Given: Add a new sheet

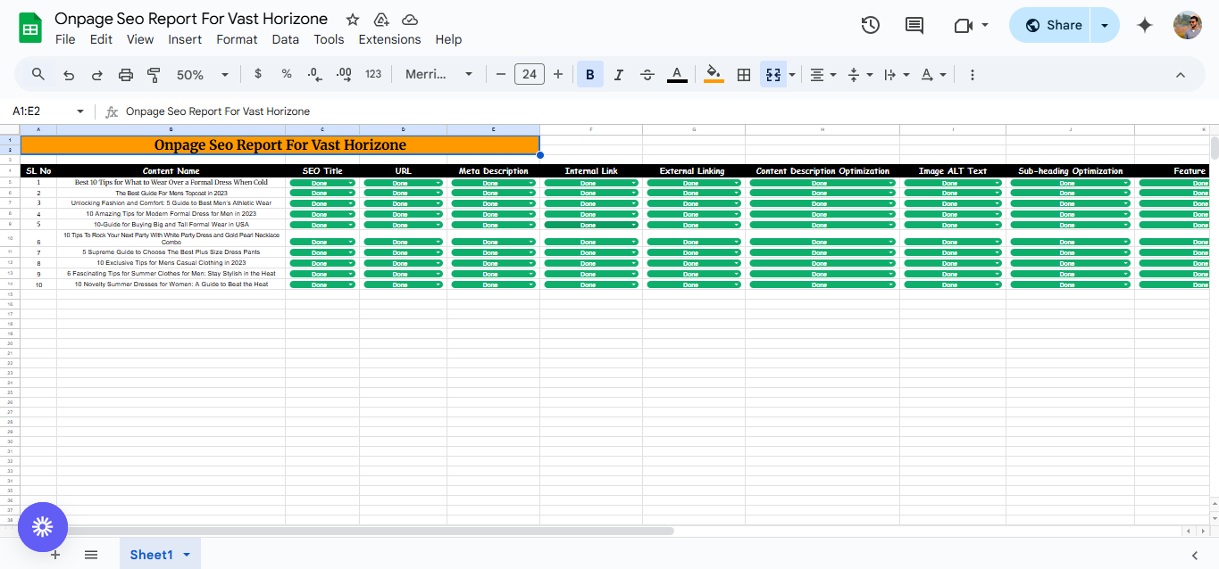Looking at the screenshot, I should pos(55,554).
